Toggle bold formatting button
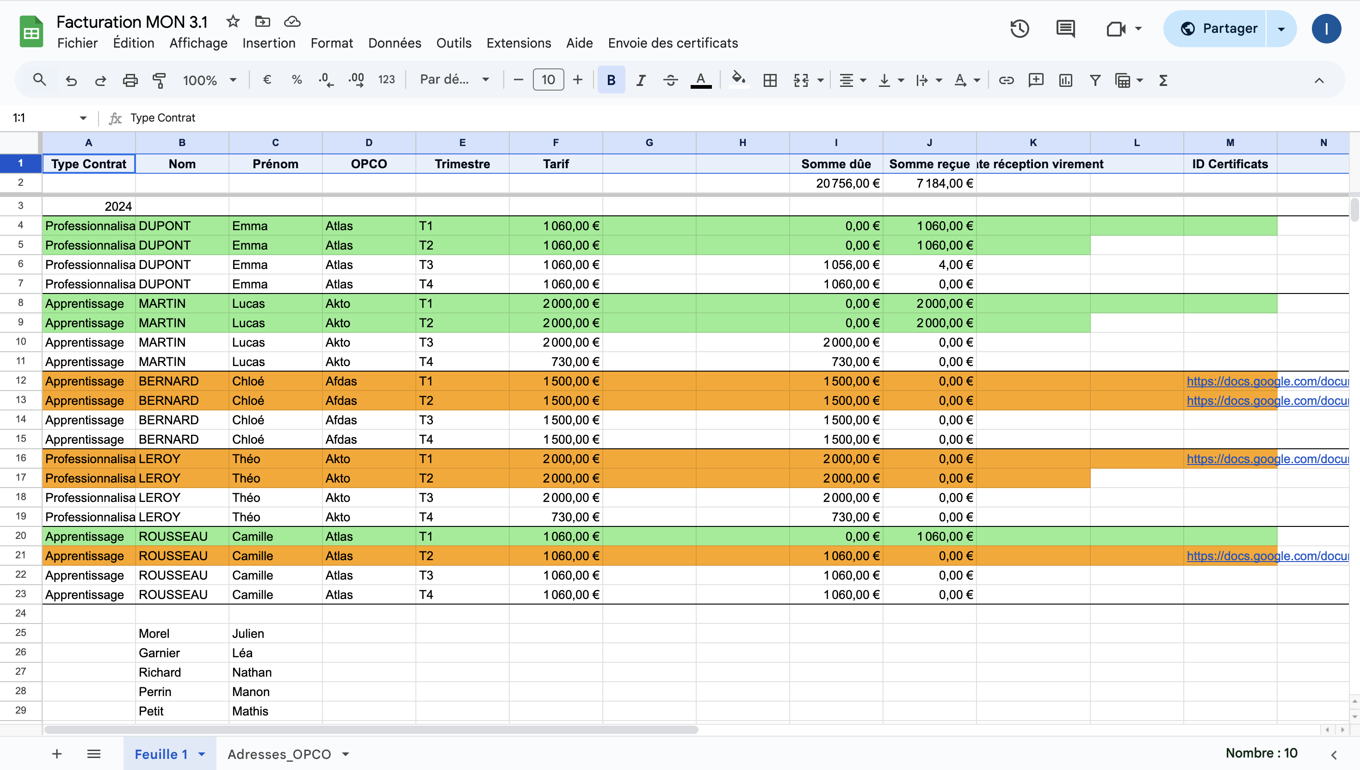The width and height of the screenshot is (1360, 770). pos(611,80)
